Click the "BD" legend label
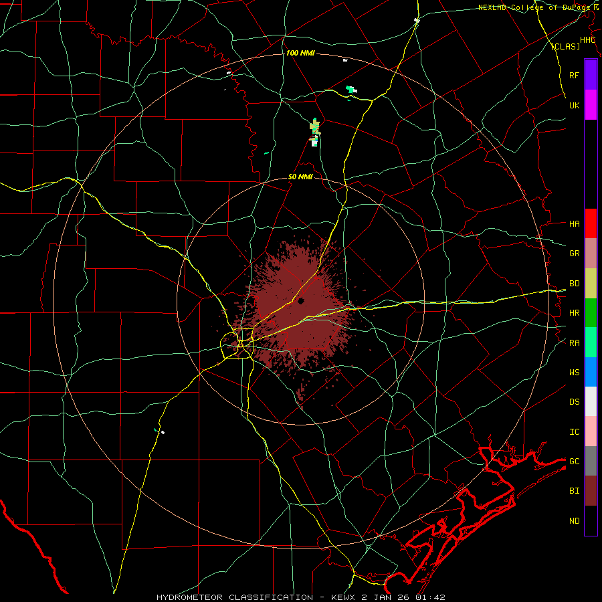Image resolution: width=602 pixels, height=602 pixels. coord(574,284)
